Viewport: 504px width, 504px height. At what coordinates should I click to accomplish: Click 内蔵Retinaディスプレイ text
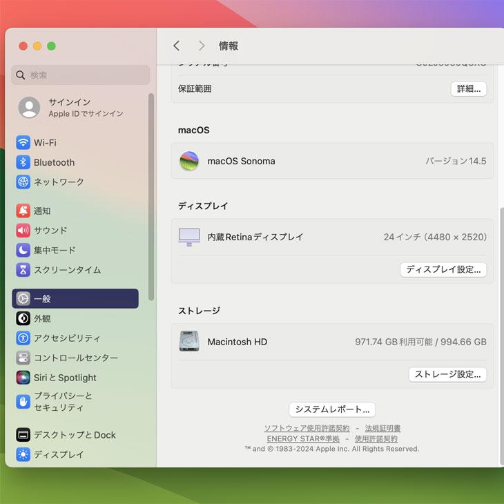(x=255, y=238)
